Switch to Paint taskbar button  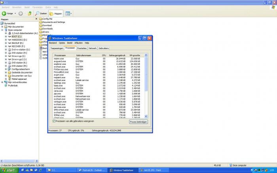(x=153, y=170)
